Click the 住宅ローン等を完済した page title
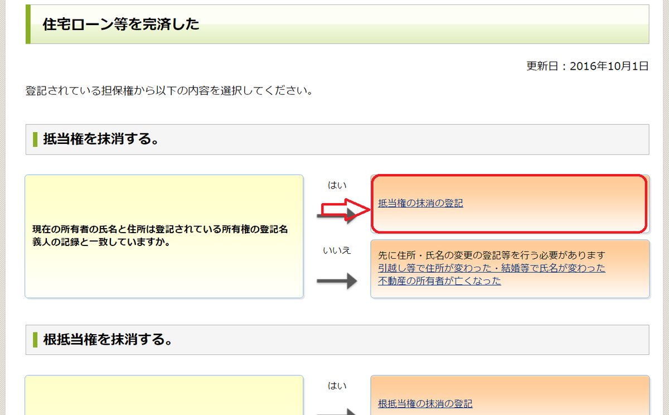 click(121, 24)
